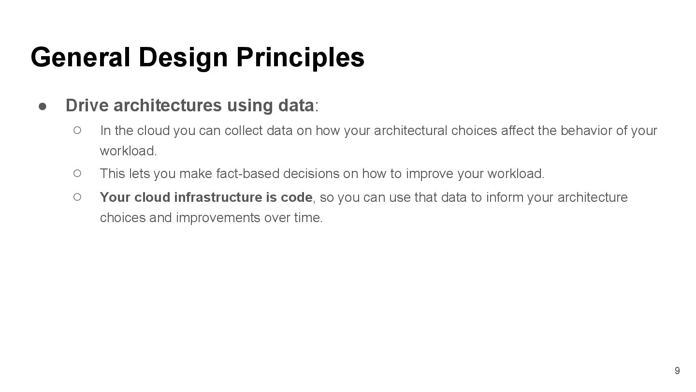Click the hollow bullet before Your cloud infrastructure

point(77,196)
